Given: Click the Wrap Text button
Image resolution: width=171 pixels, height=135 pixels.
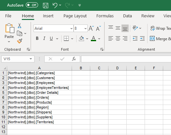Looking at the screenshot, I should tap(160, 28).
